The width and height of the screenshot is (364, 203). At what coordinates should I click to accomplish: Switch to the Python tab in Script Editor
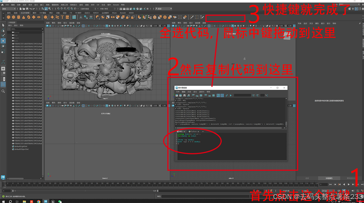click(x=194, y=131)
